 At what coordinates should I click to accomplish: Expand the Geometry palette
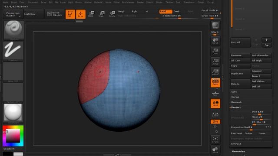click(x=238, y=151)
